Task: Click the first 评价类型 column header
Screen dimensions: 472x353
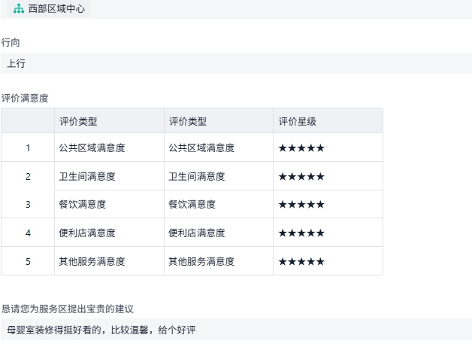Action: [x=78, y=121]
